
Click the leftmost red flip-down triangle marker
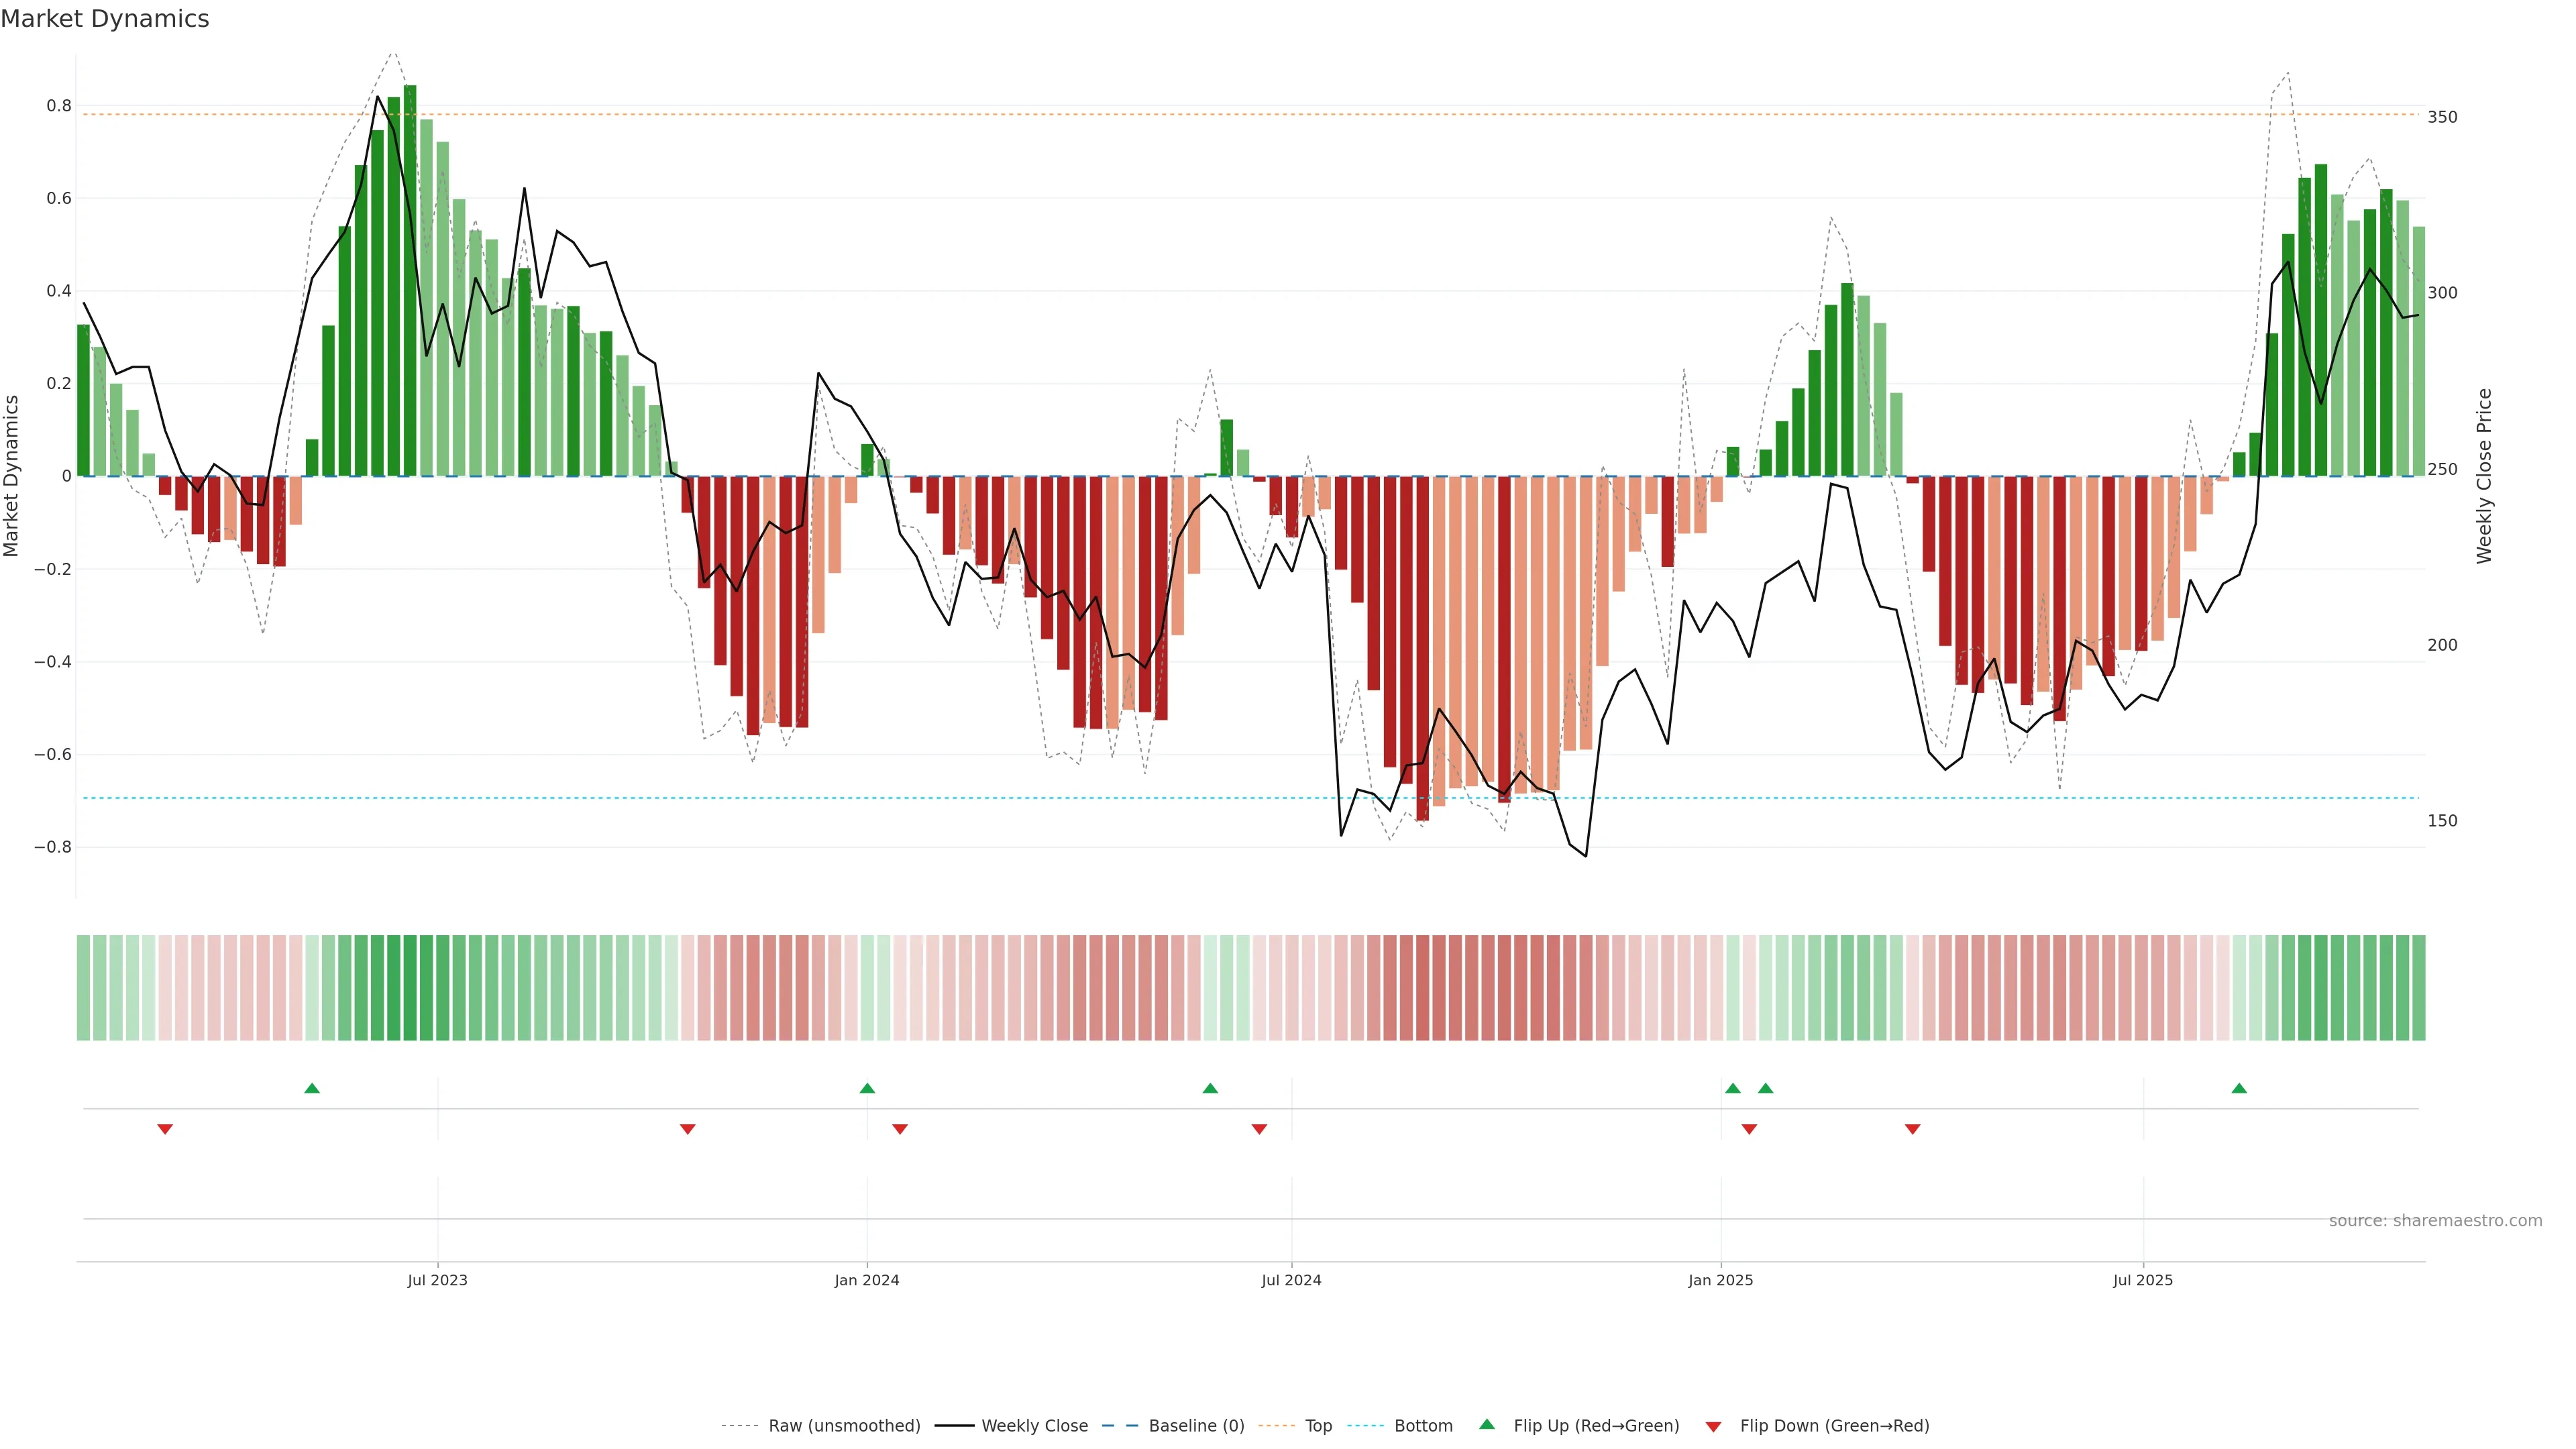(x=165, y=1129)
